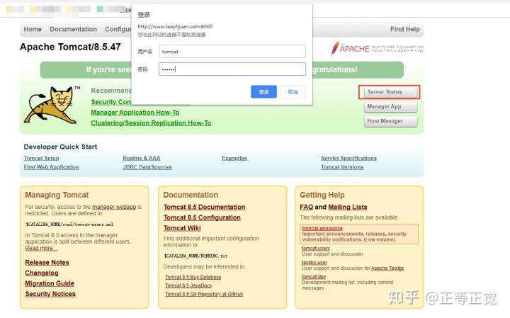Open Tomcat 8.5 Documentation link
Viewport: 510px width, 318px height.
tap(204, 207)
